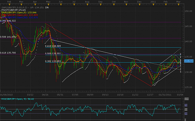The height and width of the screenshot is (121, 195).
Task: Click the 0.382 133.093 Fibonacci label
Action: click(x=53, y=61)
